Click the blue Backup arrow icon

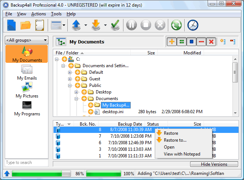point(76,26)
